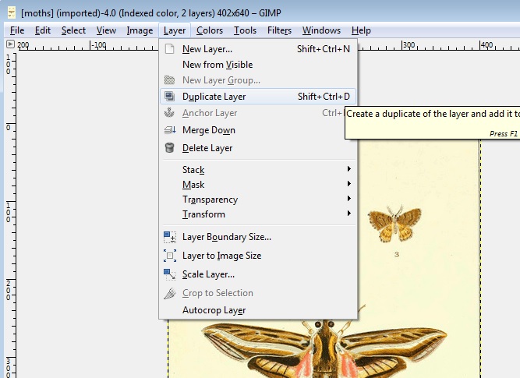Image resolution: width=520 pixels, height=378 pixels.
Task: Choose Autocrop Layer
Action: point(258,310)
